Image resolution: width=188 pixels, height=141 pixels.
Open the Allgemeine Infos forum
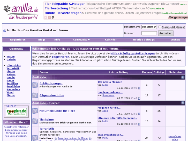tap(51, 95)
